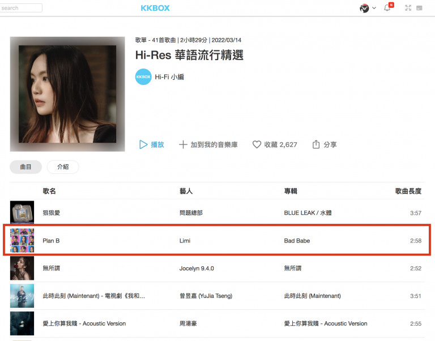Image resolution: width=435 pixels, height=341 pixels.
Task: Select song 無所謂 by Jocelyn 9.4.0
Action: point(51,268)
